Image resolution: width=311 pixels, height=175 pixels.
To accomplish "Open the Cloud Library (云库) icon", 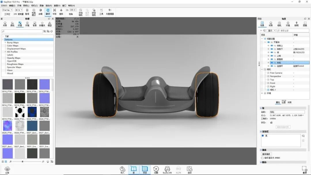I will (7, 170).
